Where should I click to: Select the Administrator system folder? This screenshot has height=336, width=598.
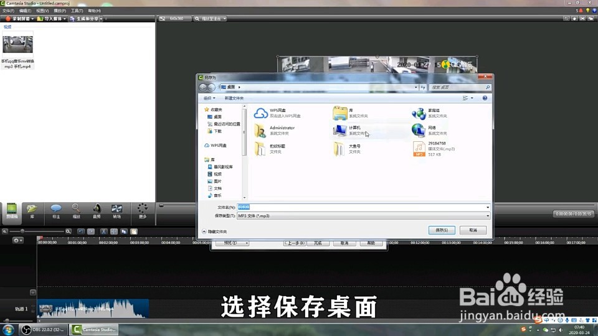click(275, 131)
